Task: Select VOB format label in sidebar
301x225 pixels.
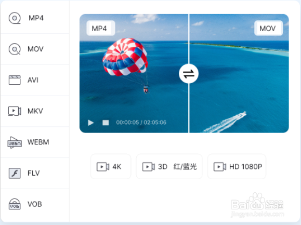Action: pyautogui.click(x=35, y=204)
